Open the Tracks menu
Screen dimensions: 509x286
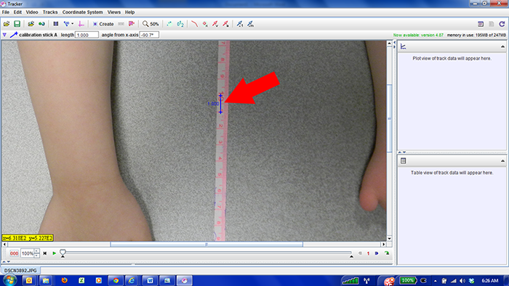click(x=50, y=12)
